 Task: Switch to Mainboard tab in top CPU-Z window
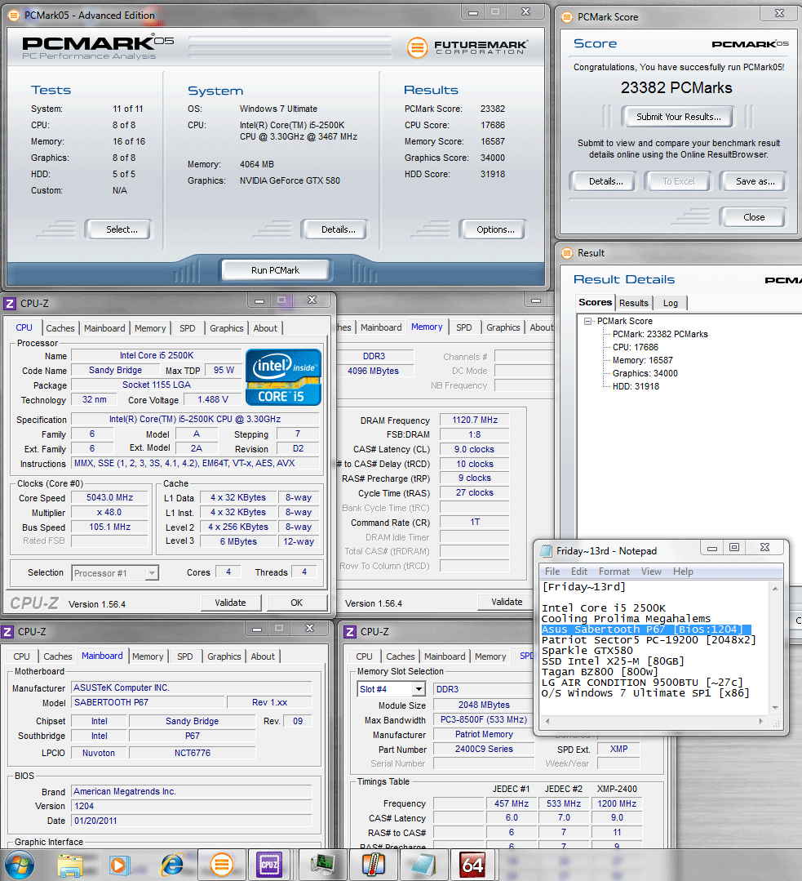tap(104, 328)
